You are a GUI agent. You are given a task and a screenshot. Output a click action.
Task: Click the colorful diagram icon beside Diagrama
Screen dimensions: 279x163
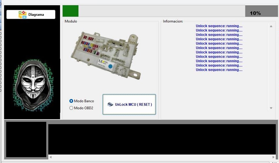point(23,15)
